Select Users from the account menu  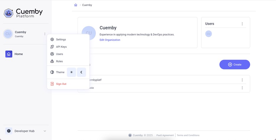coord(59,54)
